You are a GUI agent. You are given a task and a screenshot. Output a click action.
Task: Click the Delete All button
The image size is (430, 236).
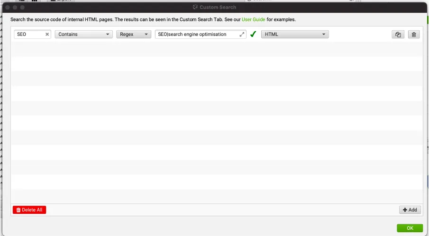click(x=29, y=210)
